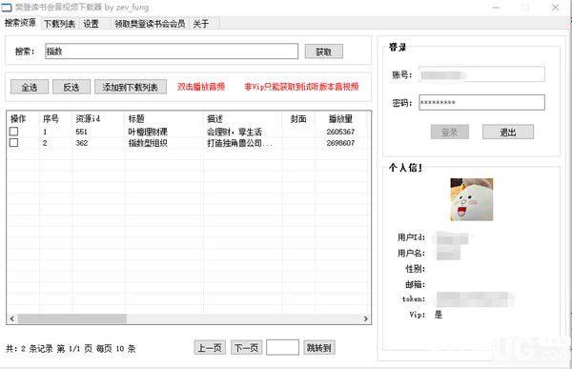Minimize the downloader window
The image size is (572, 369).
(x=496, y=7)
